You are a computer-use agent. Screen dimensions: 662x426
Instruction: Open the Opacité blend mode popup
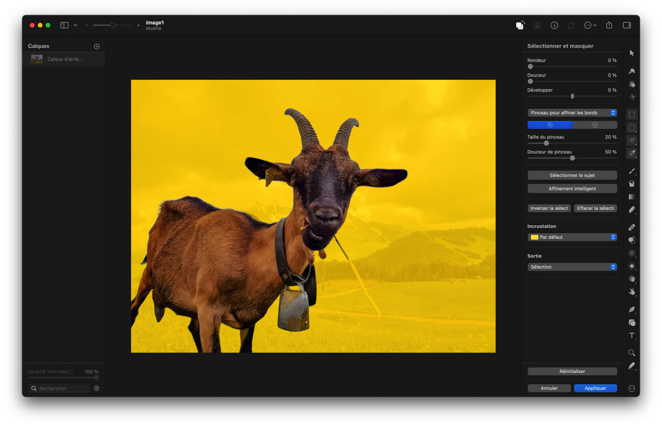click(x=51, y=372)
